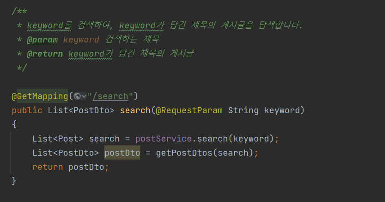This screenshot has height=202, width=385.
Task: Click the String keyword parameter type
Action: click(243, 111)
